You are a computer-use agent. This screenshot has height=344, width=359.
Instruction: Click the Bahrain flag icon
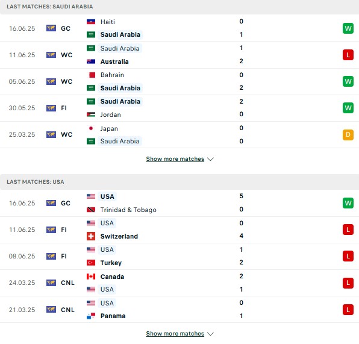pyautogui.click(x=91, y=75)
